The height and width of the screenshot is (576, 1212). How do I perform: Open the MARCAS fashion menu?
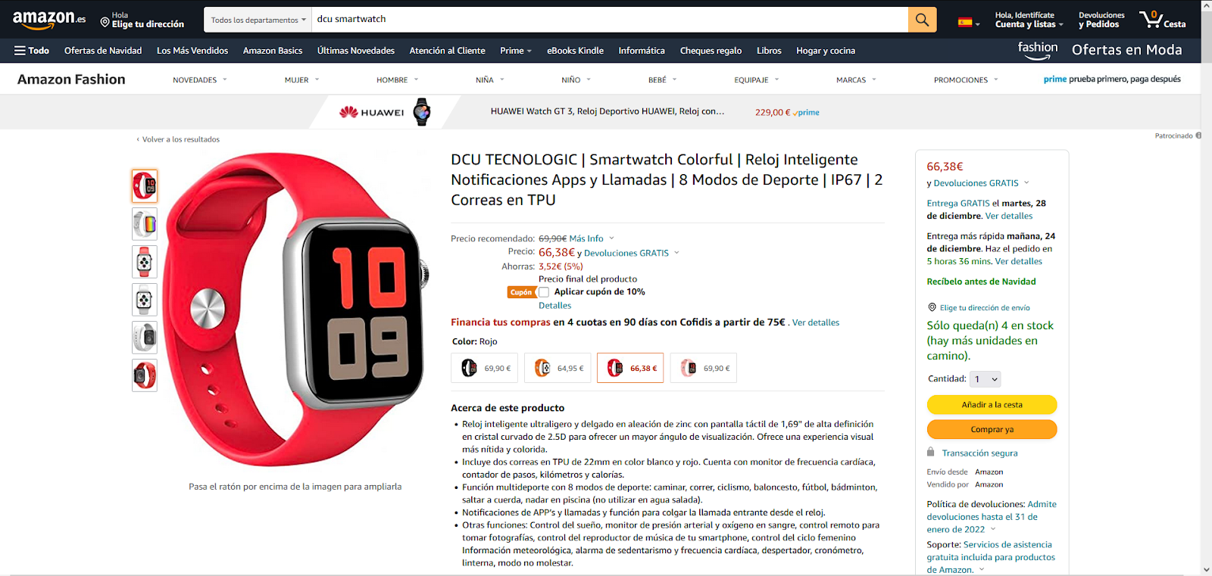856,79
